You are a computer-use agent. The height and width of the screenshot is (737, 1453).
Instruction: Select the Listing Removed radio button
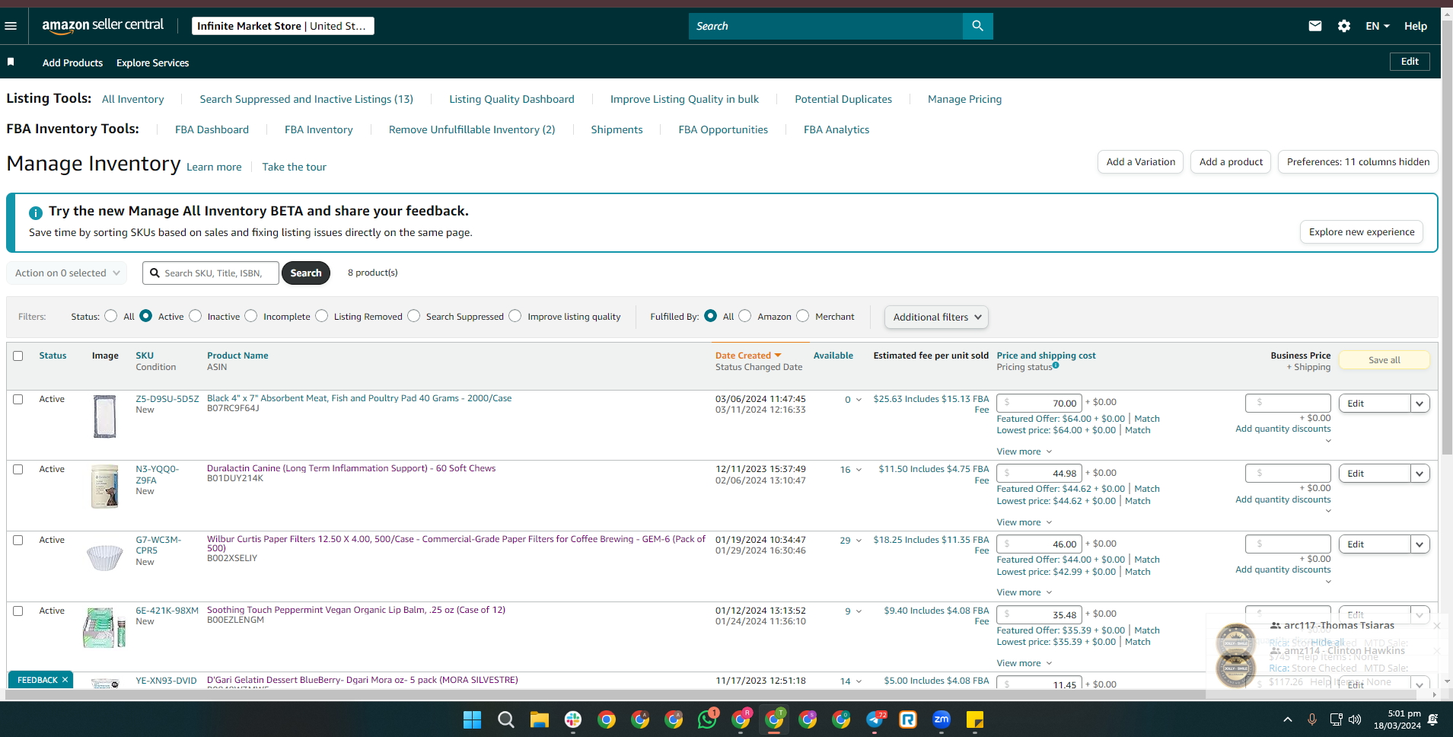[322, 316]
